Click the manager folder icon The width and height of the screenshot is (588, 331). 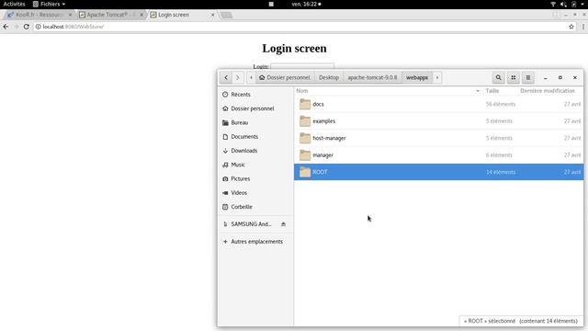pos(305,154)
